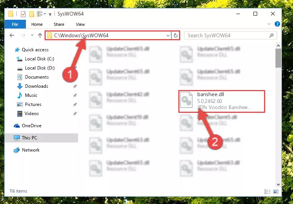Click the This PC monitor icon
This screenshot has width=293, height=204.
(x=17, y=138)
